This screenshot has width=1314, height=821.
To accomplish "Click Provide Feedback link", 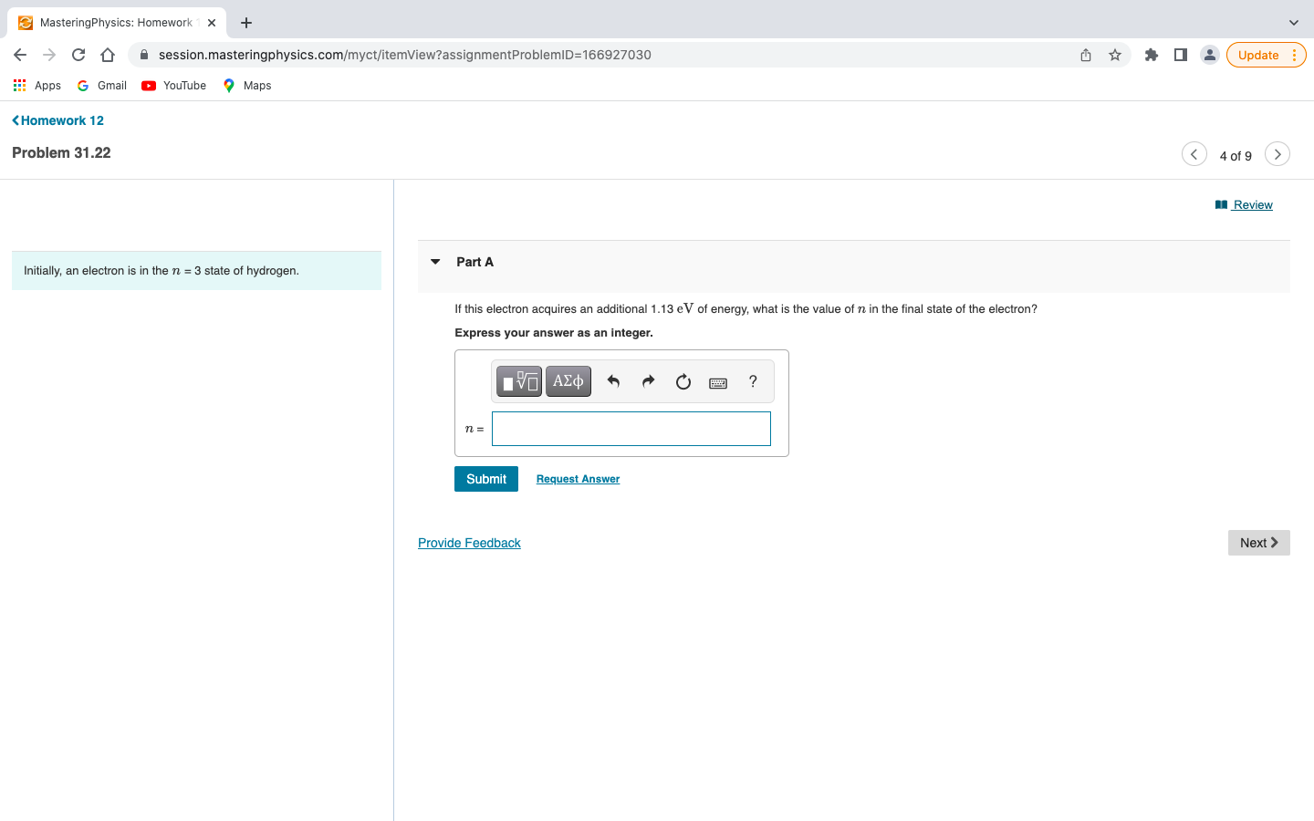I will [469, 543].
